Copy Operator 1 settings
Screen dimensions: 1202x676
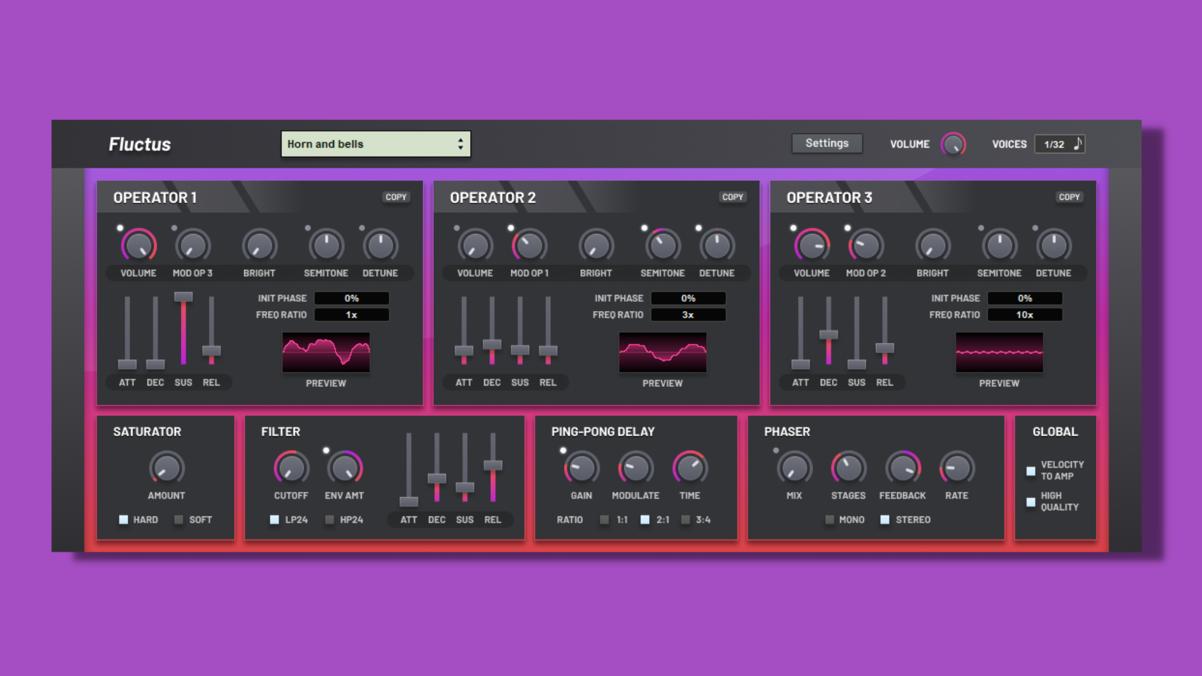tap(396, 197)
